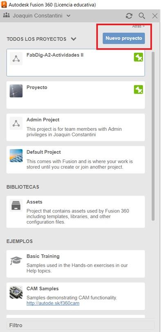Click the Admin Project triangle icon
The image size is (161, 332).
(16, 123)
